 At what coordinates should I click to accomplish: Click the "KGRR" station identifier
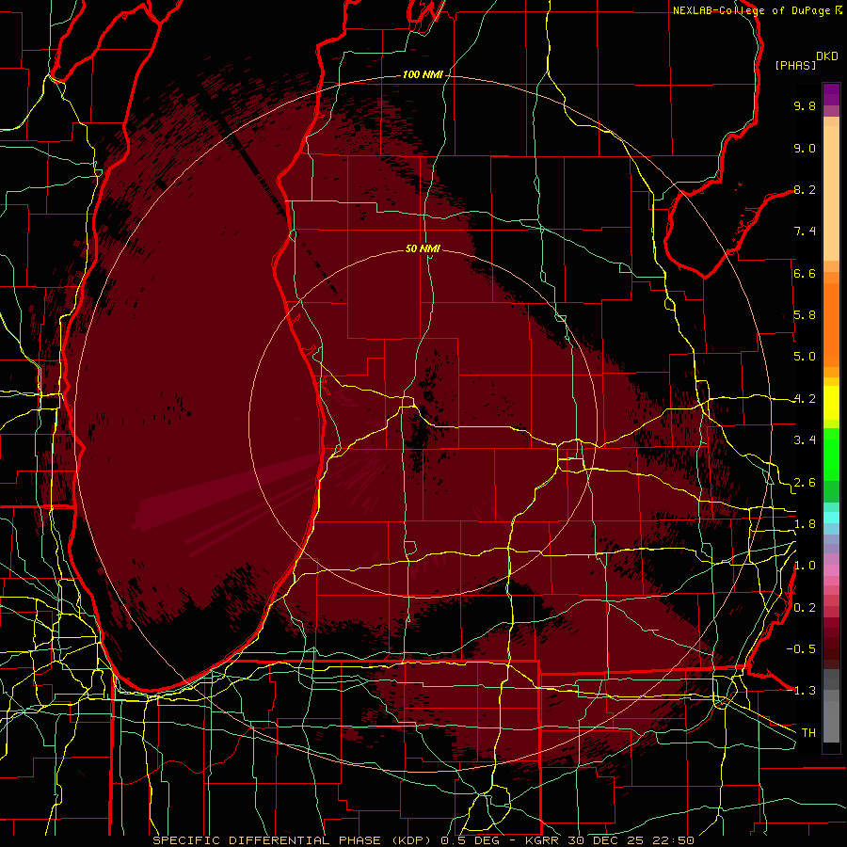point(541,840)
